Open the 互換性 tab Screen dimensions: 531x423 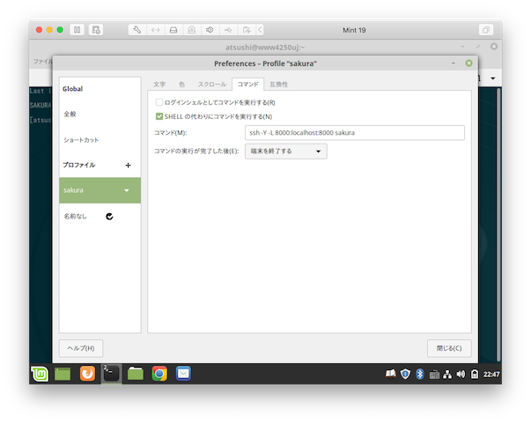(x=277, y=85)
